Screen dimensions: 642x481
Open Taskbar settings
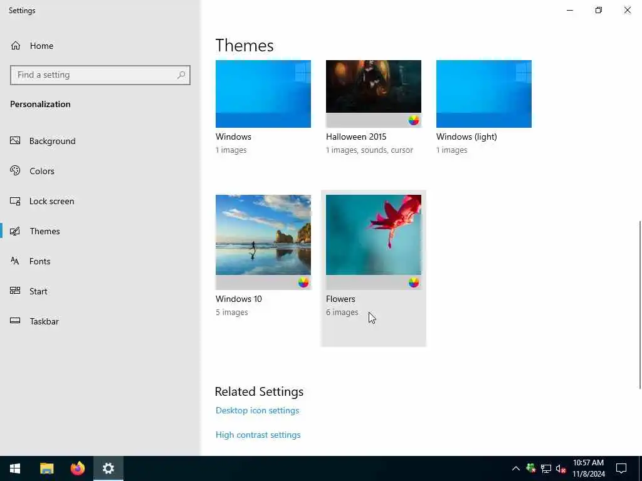[x=45, y=321]
